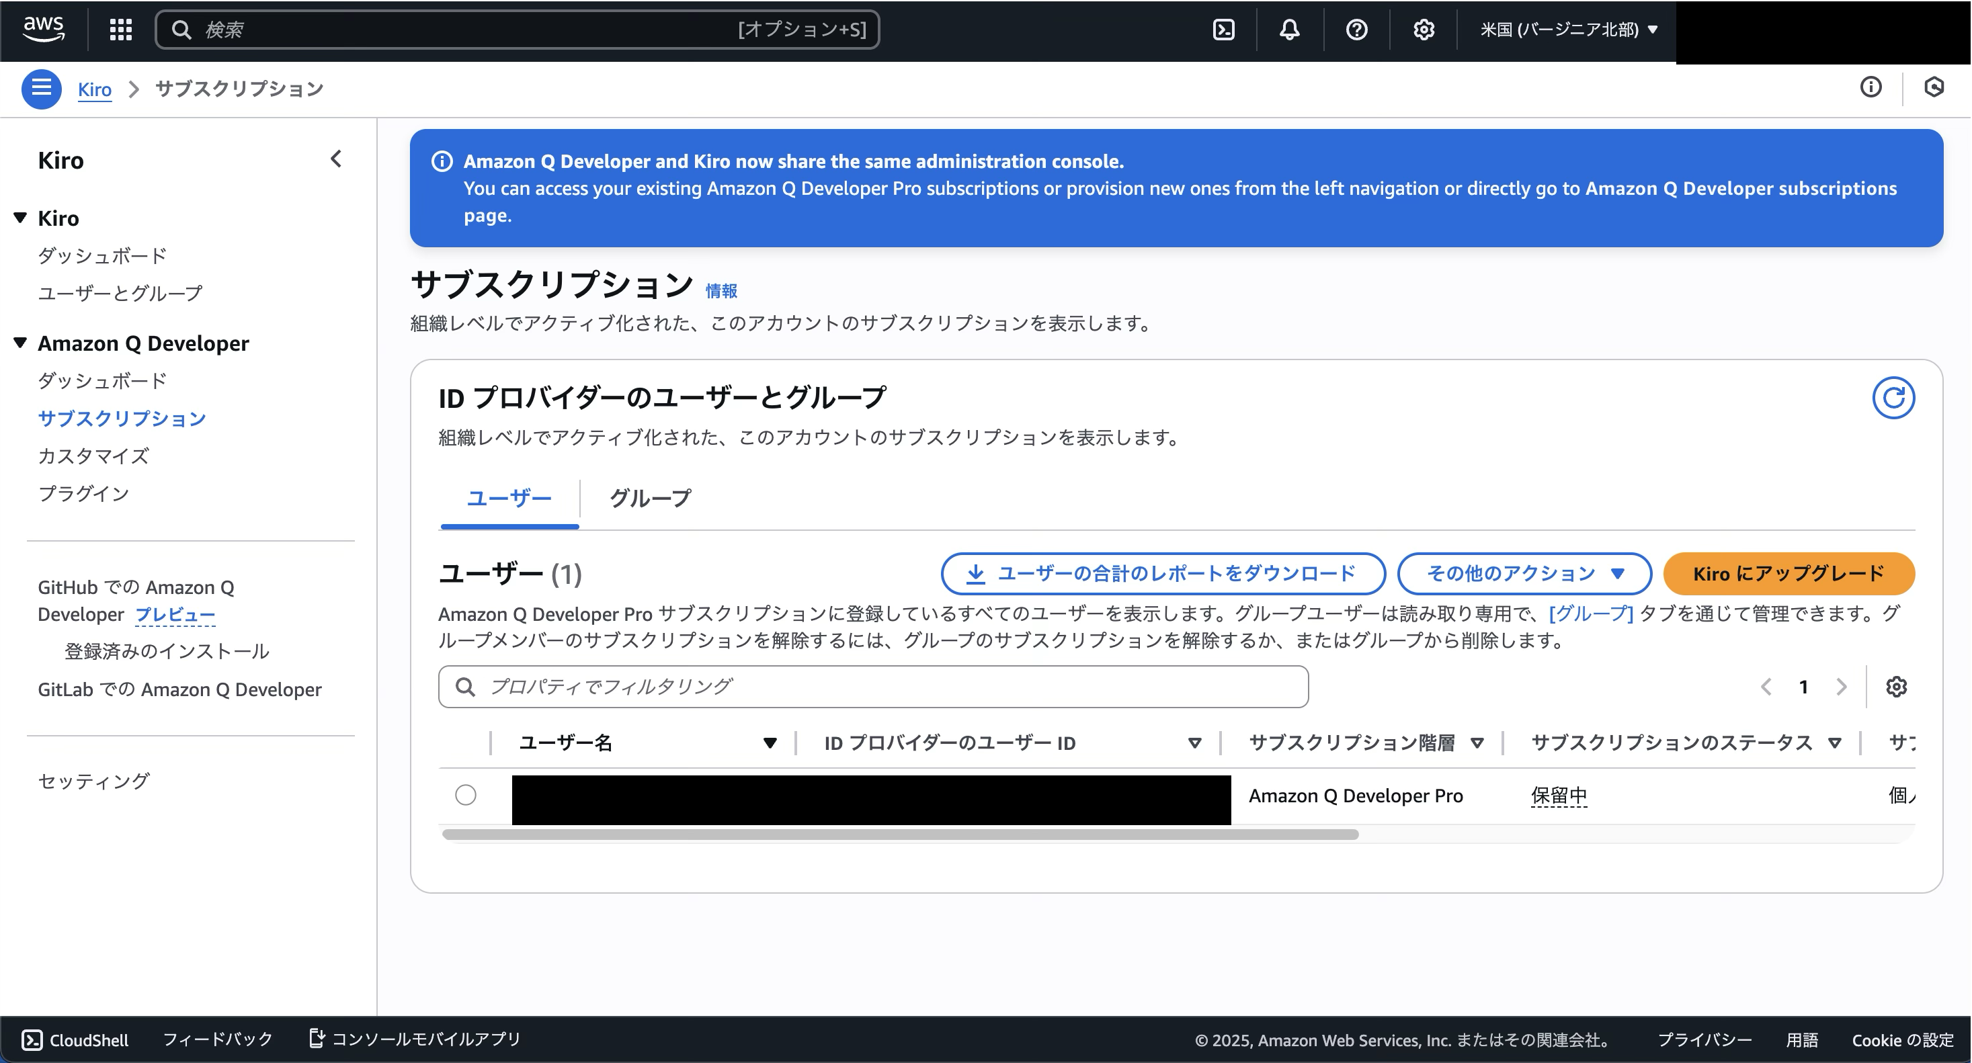The height and width of the screenshot is (1063, 1972).
Task: Refresh the ID provider users panel
Action: 1893,398
